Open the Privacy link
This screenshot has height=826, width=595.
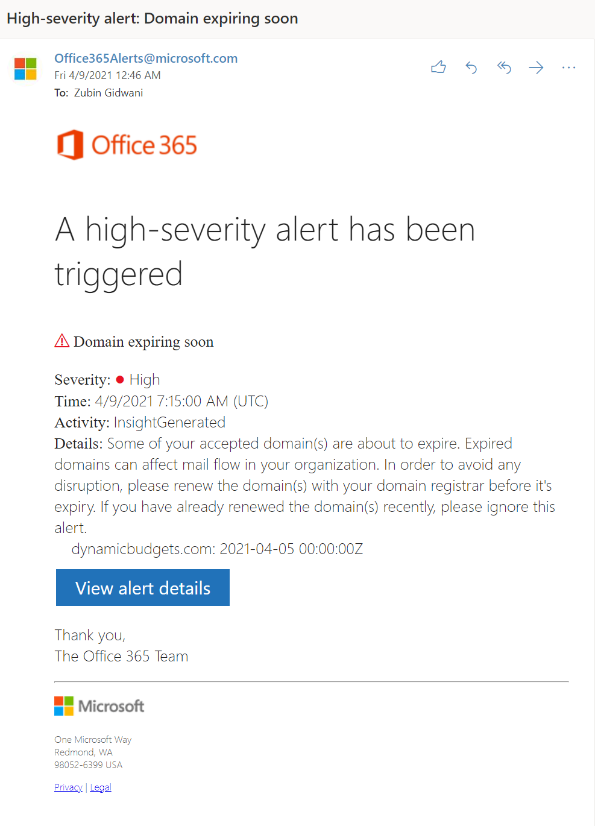click(x=68, y=787)
